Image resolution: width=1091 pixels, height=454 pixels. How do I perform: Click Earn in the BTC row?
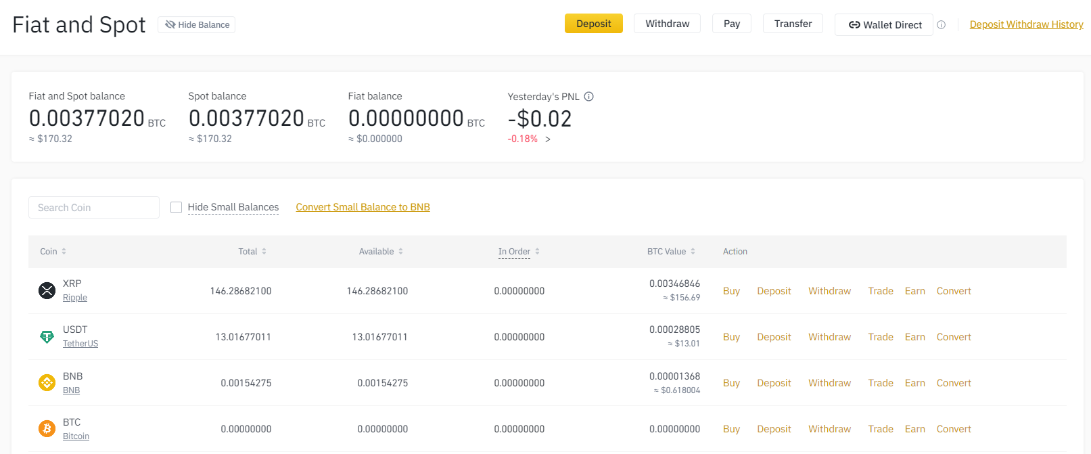[915, 429]
